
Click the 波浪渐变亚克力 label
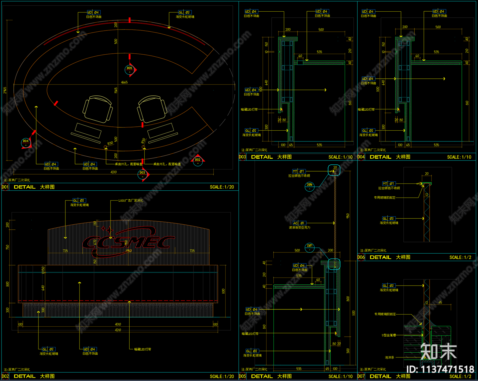click(299, 227)
